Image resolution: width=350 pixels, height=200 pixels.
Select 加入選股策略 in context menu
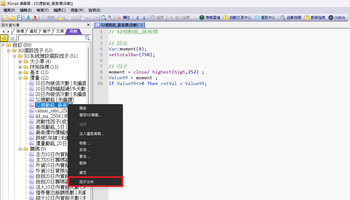[92, 134]
